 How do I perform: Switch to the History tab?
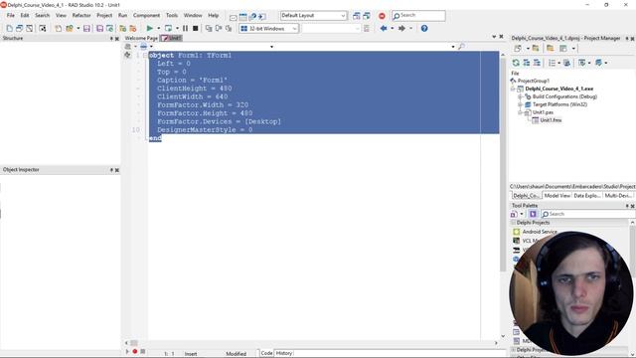pos(284,353)
